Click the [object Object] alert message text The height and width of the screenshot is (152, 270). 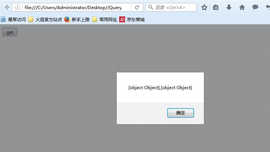[x=160, y=88]
